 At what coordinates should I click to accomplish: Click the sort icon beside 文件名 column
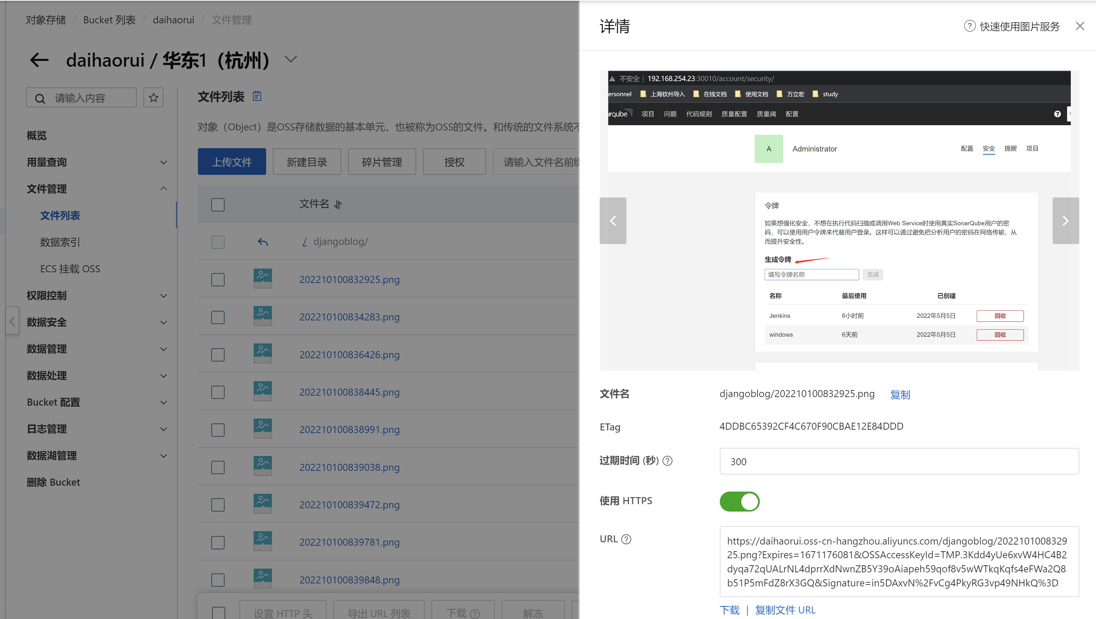338,205
